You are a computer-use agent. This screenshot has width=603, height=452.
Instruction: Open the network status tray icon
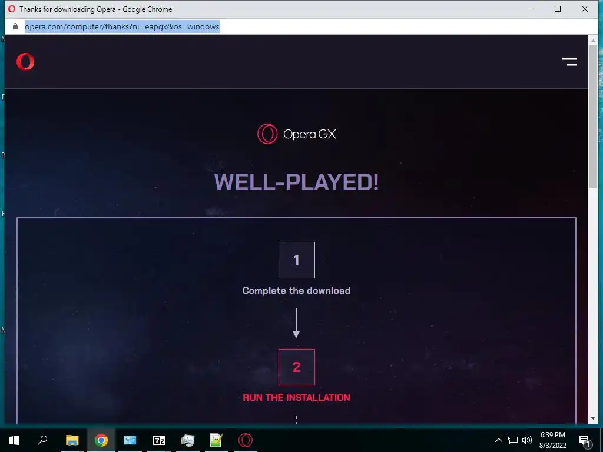513,440
